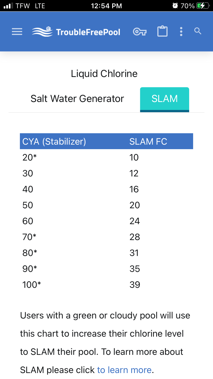The width and height of the screenshot is (213, 379).
Task: Tap the CYA (Stabilizer) column header
Action: [54, 141]
